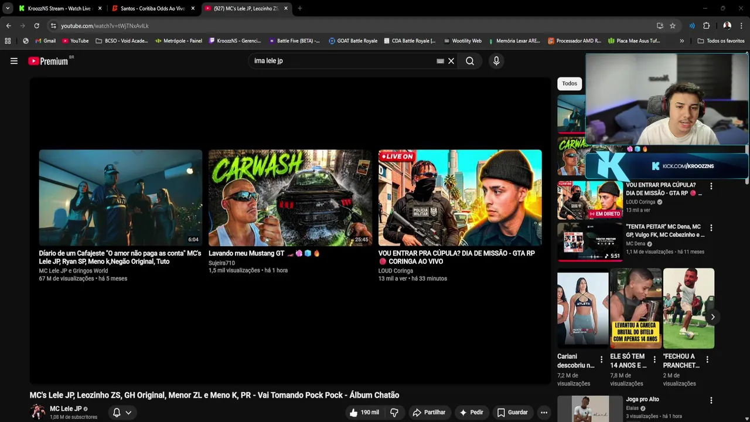The width and height of the screenshot is (750, 422).
Task: Open the VOU ENTRAR PRA CÚPULA end-screen title
Action: [x=456, y=257]
